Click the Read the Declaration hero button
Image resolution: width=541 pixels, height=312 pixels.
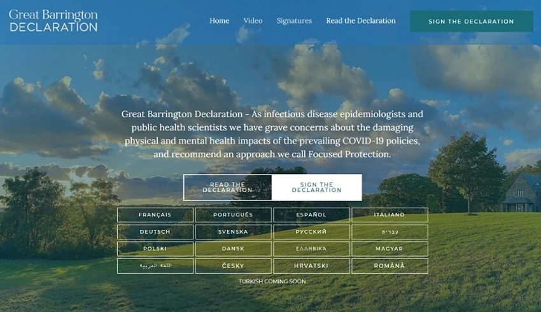coord(228,187)
